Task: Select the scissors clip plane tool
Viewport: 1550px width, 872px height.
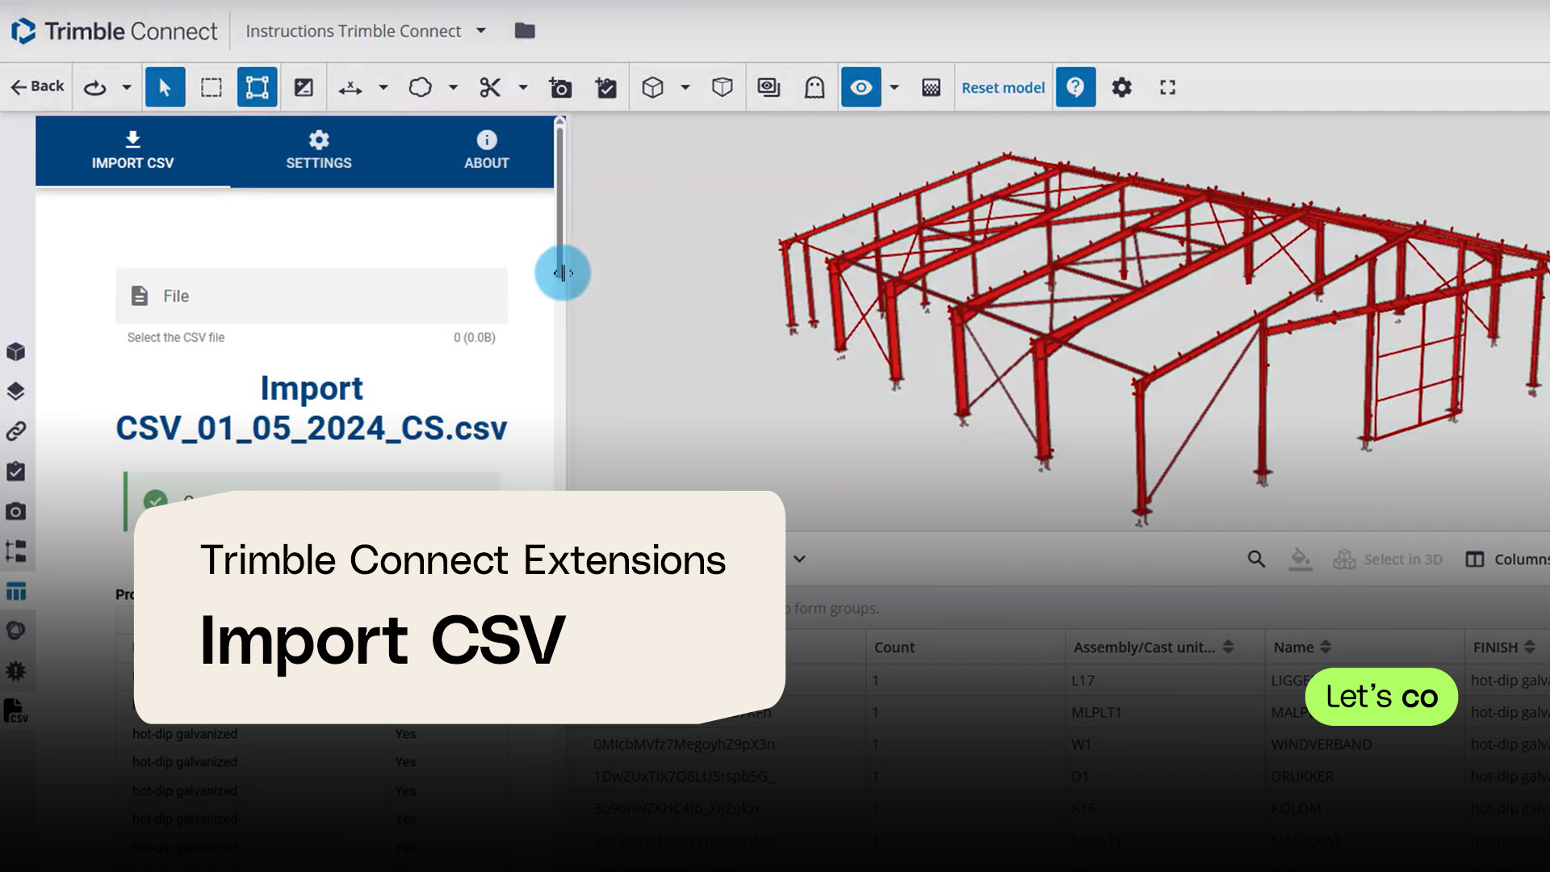Action: [490, 87]
